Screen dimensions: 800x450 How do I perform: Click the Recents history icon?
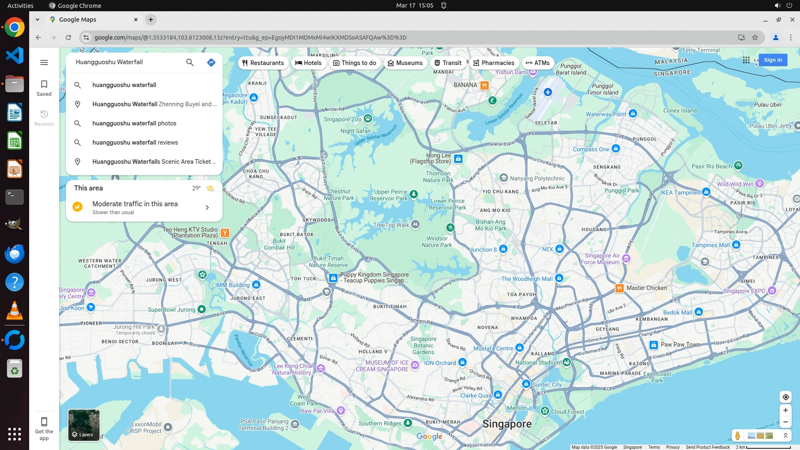tap(44, 115)
